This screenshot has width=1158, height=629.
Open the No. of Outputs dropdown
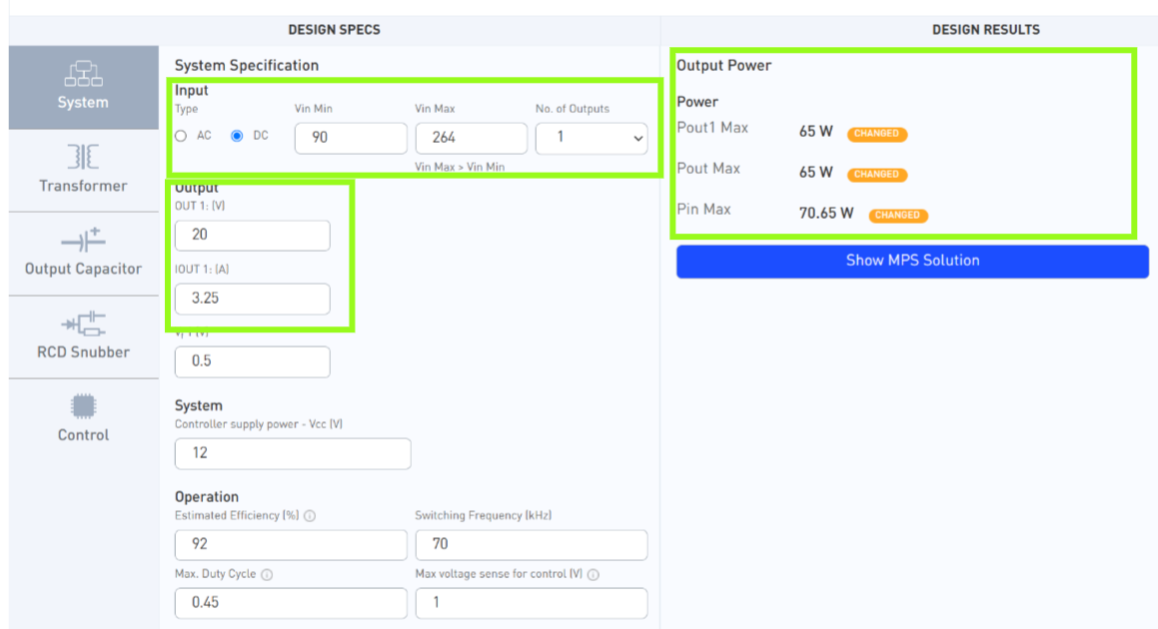(591, 138)
